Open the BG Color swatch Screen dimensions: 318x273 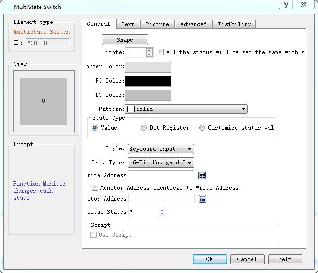pos(148,95)
